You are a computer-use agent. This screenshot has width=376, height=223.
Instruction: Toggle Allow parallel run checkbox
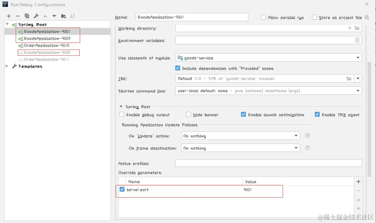click(263, 17)
